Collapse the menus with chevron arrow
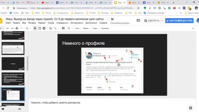 click(193, 28)
